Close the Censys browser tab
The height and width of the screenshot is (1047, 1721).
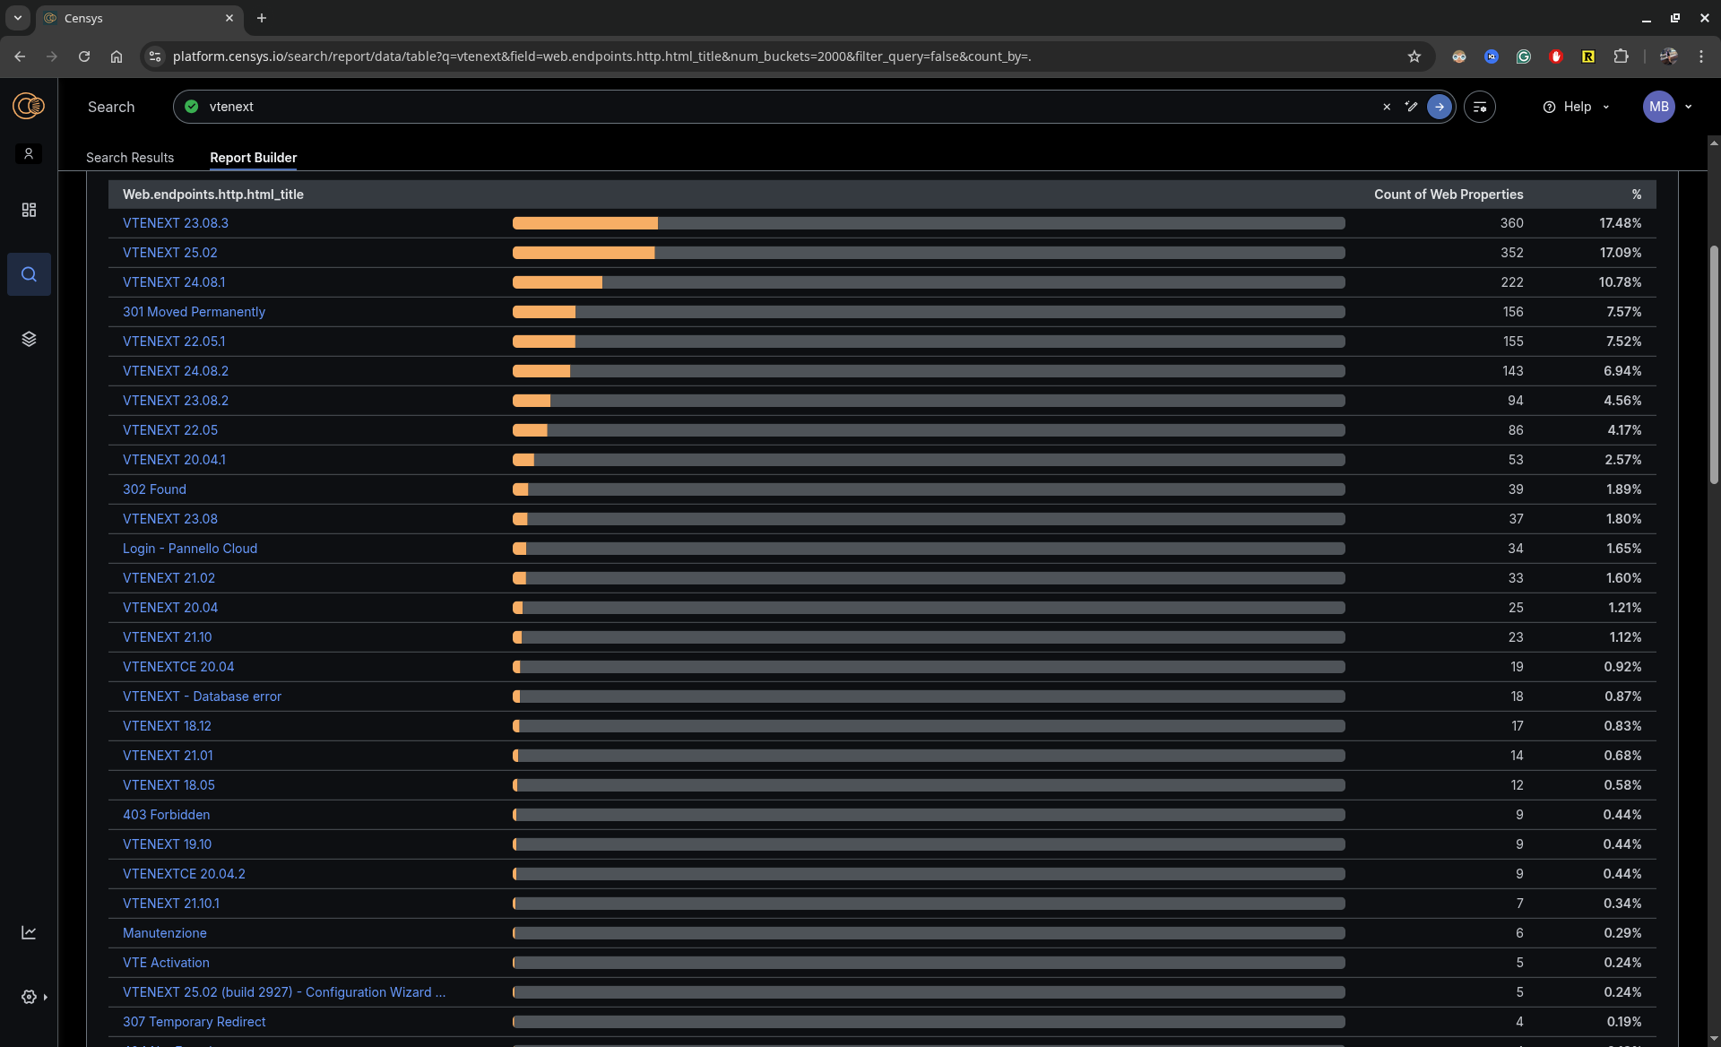point(229,18)
